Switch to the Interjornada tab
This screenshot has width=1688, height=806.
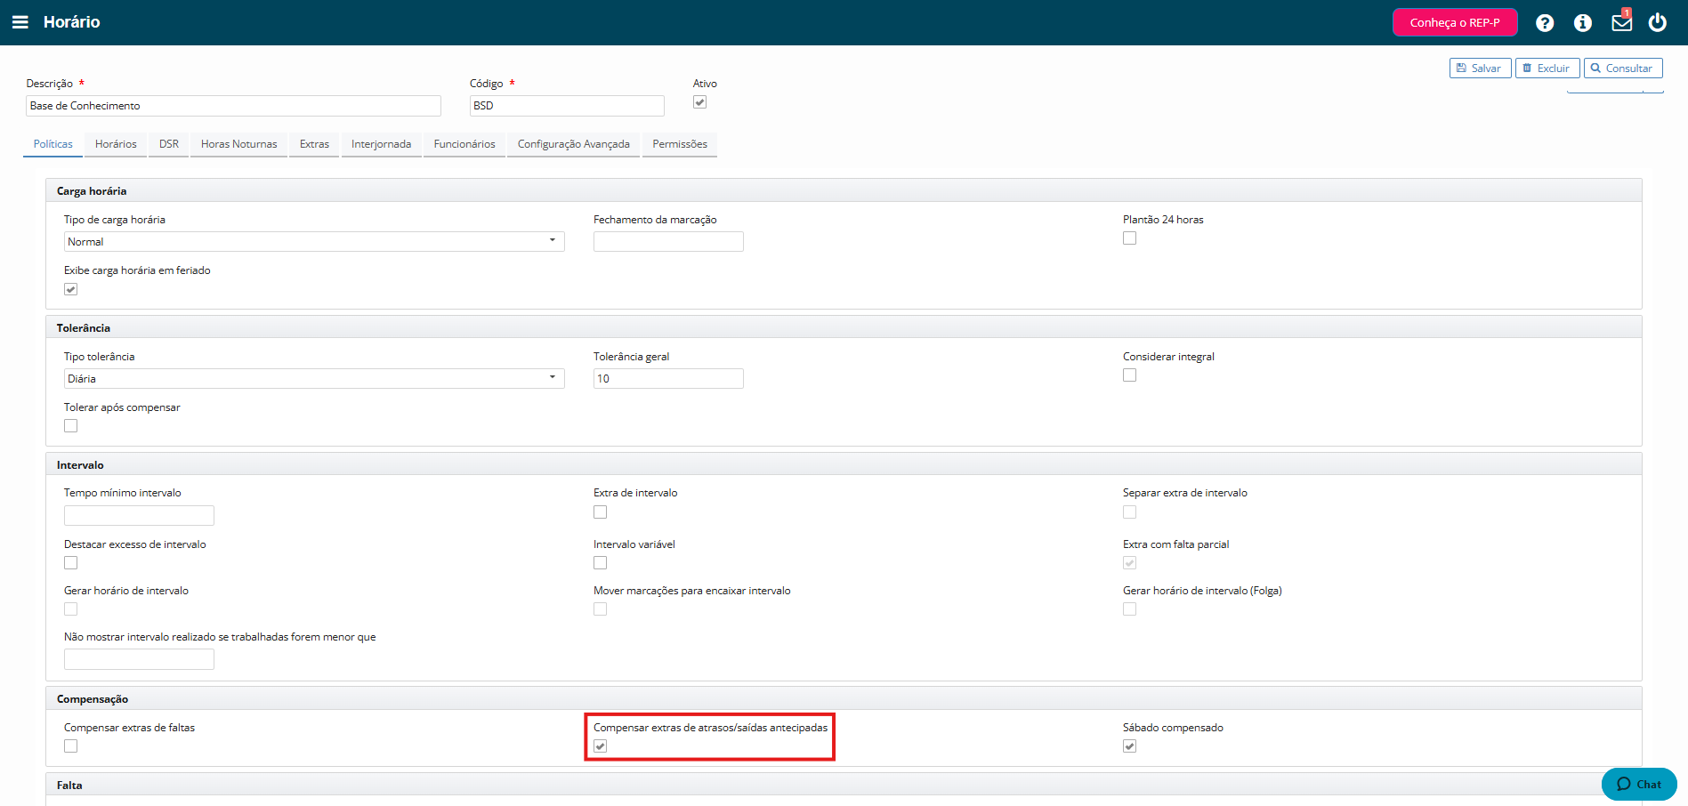point(381,144)
